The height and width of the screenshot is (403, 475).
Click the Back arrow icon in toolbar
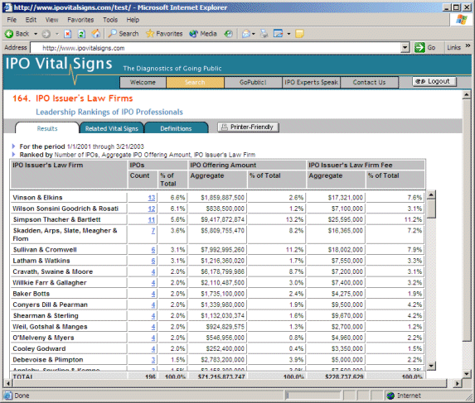tap(9, 34)
